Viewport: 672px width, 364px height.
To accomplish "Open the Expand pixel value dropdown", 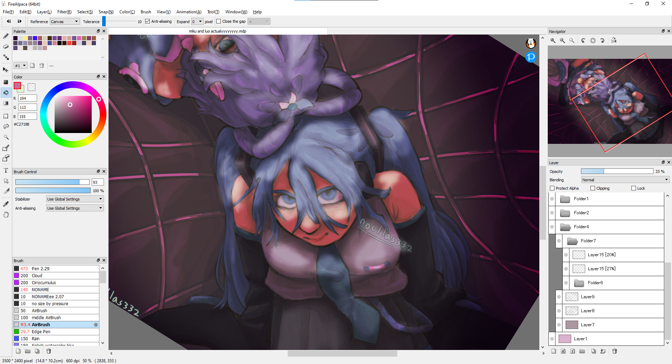I will click(x=197, y=22).
